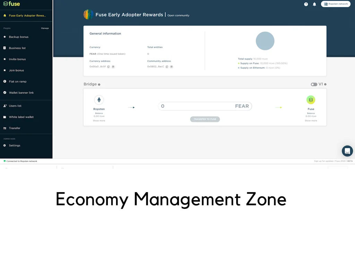Click the Open community label
The width and height of the screenshot is (355, 266).
[179, 15]
